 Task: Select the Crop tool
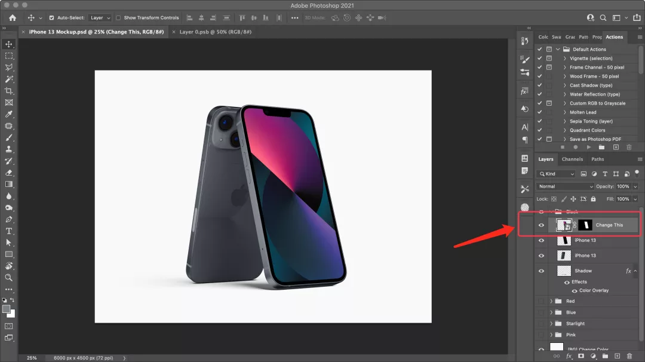pos(9,91)
